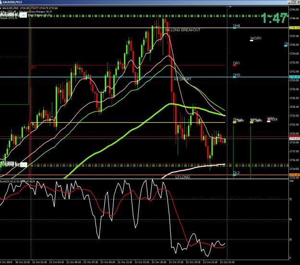Click current bid price tag on scale
This screenshot has width=300, height=265.
294,139
